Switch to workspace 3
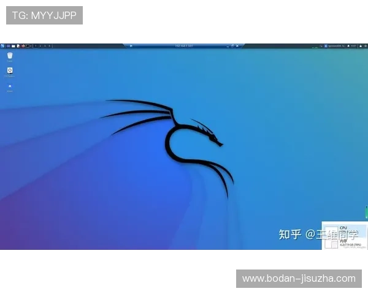The image size is (368, 294). point(45,46)
